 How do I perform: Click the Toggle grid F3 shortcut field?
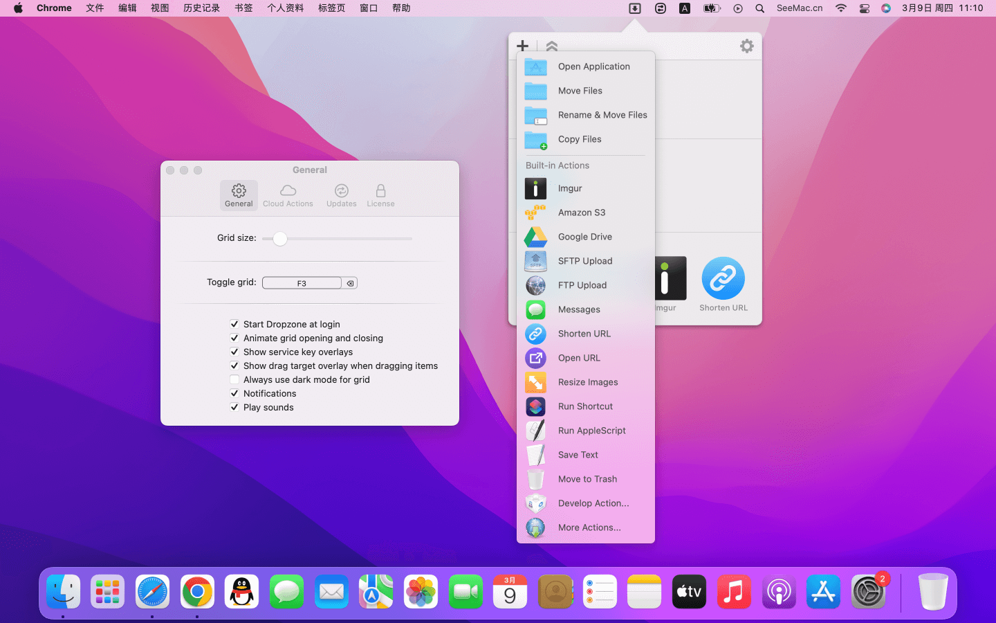click(x=302, y=283)
